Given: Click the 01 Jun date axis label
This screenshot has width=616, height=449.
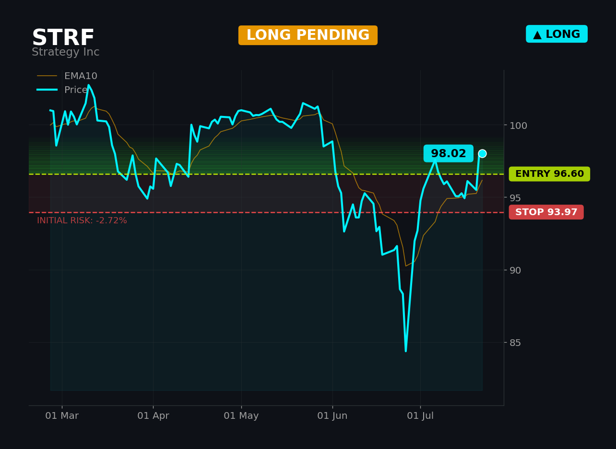Looking at the screenshot, I should click(332, 416).
